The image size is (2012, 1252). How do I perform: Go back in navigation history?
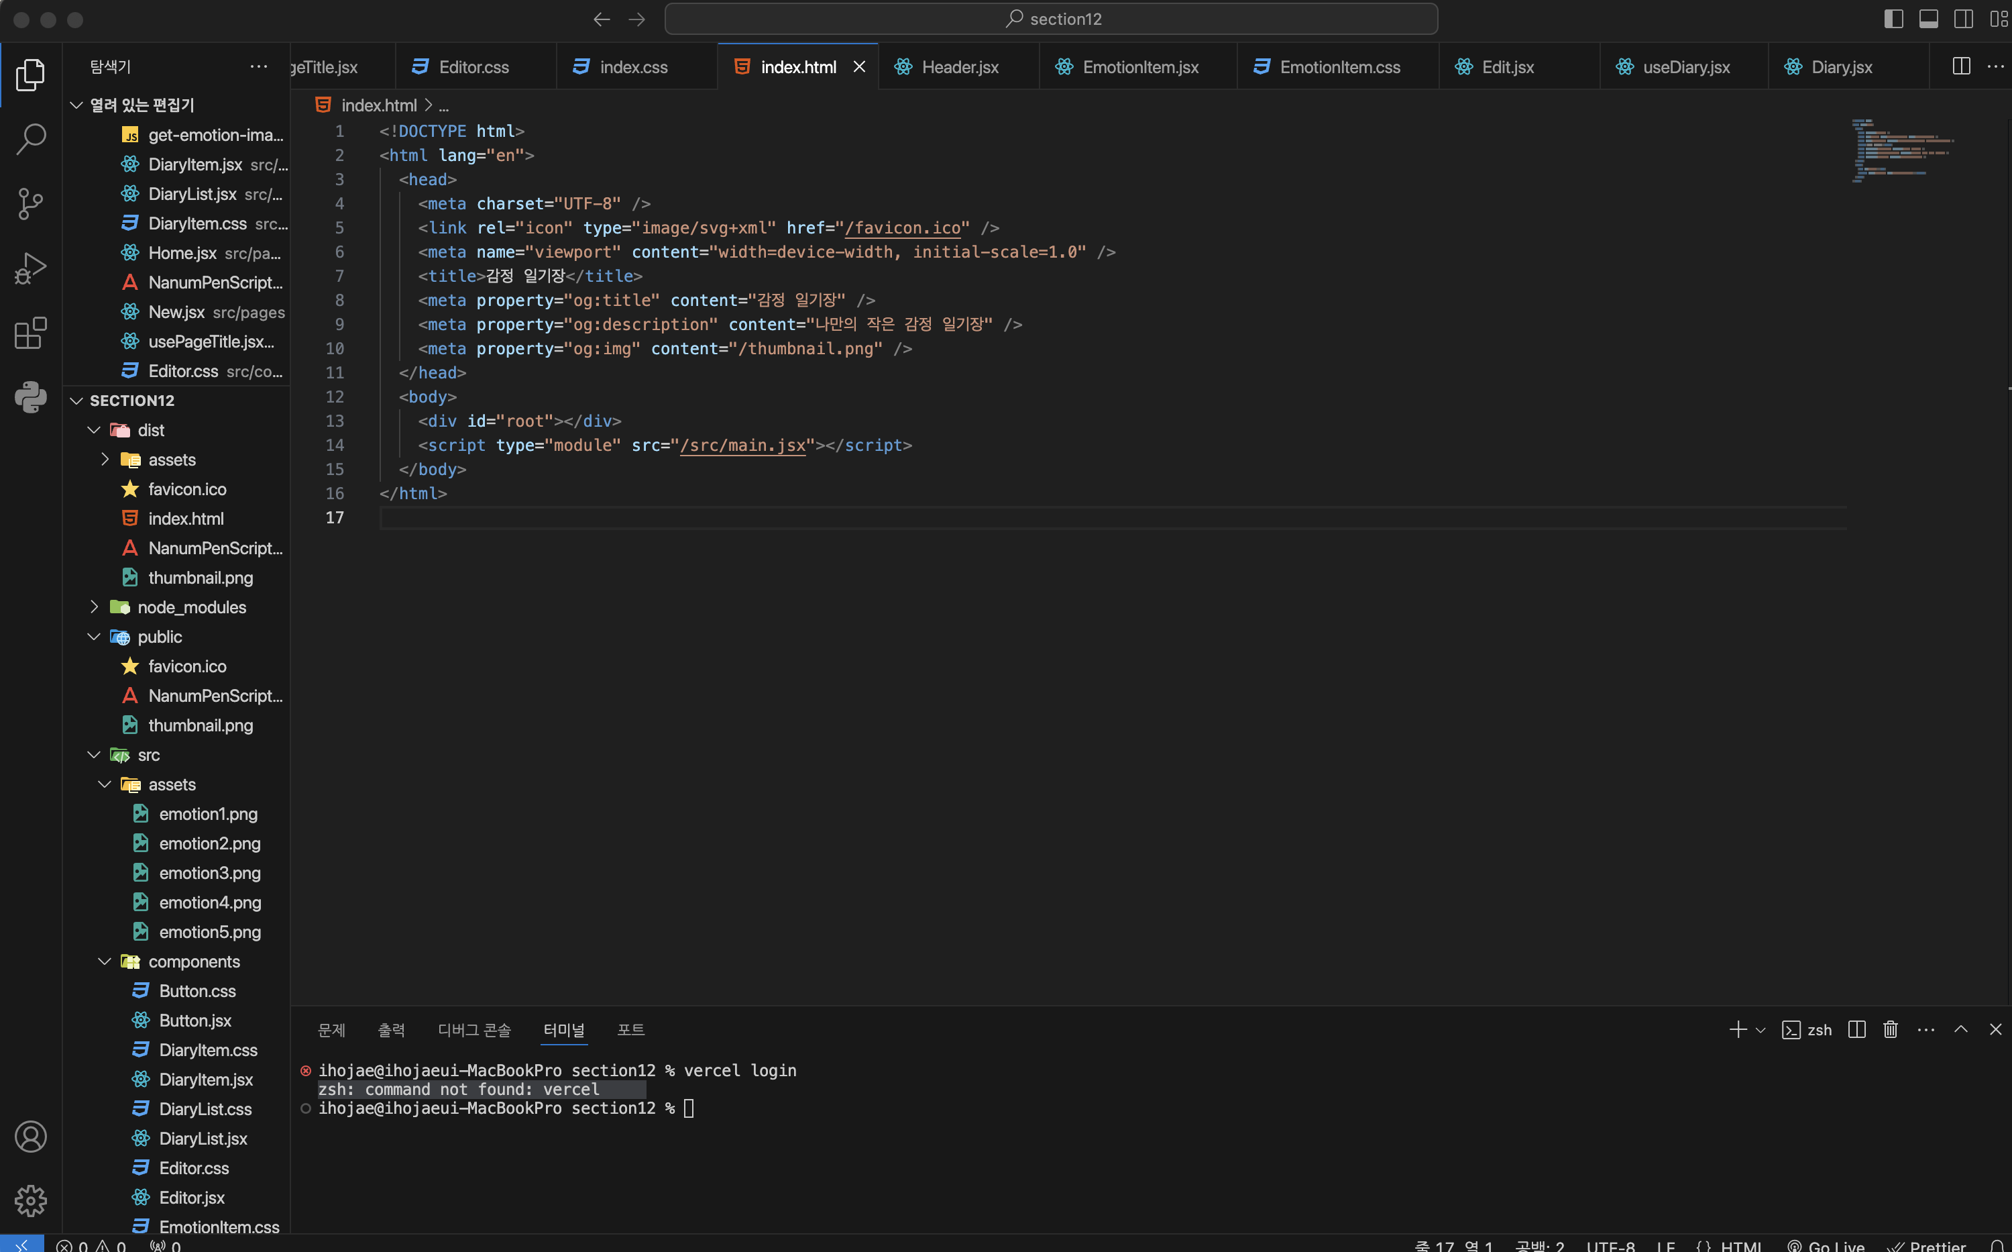(602, 19)
